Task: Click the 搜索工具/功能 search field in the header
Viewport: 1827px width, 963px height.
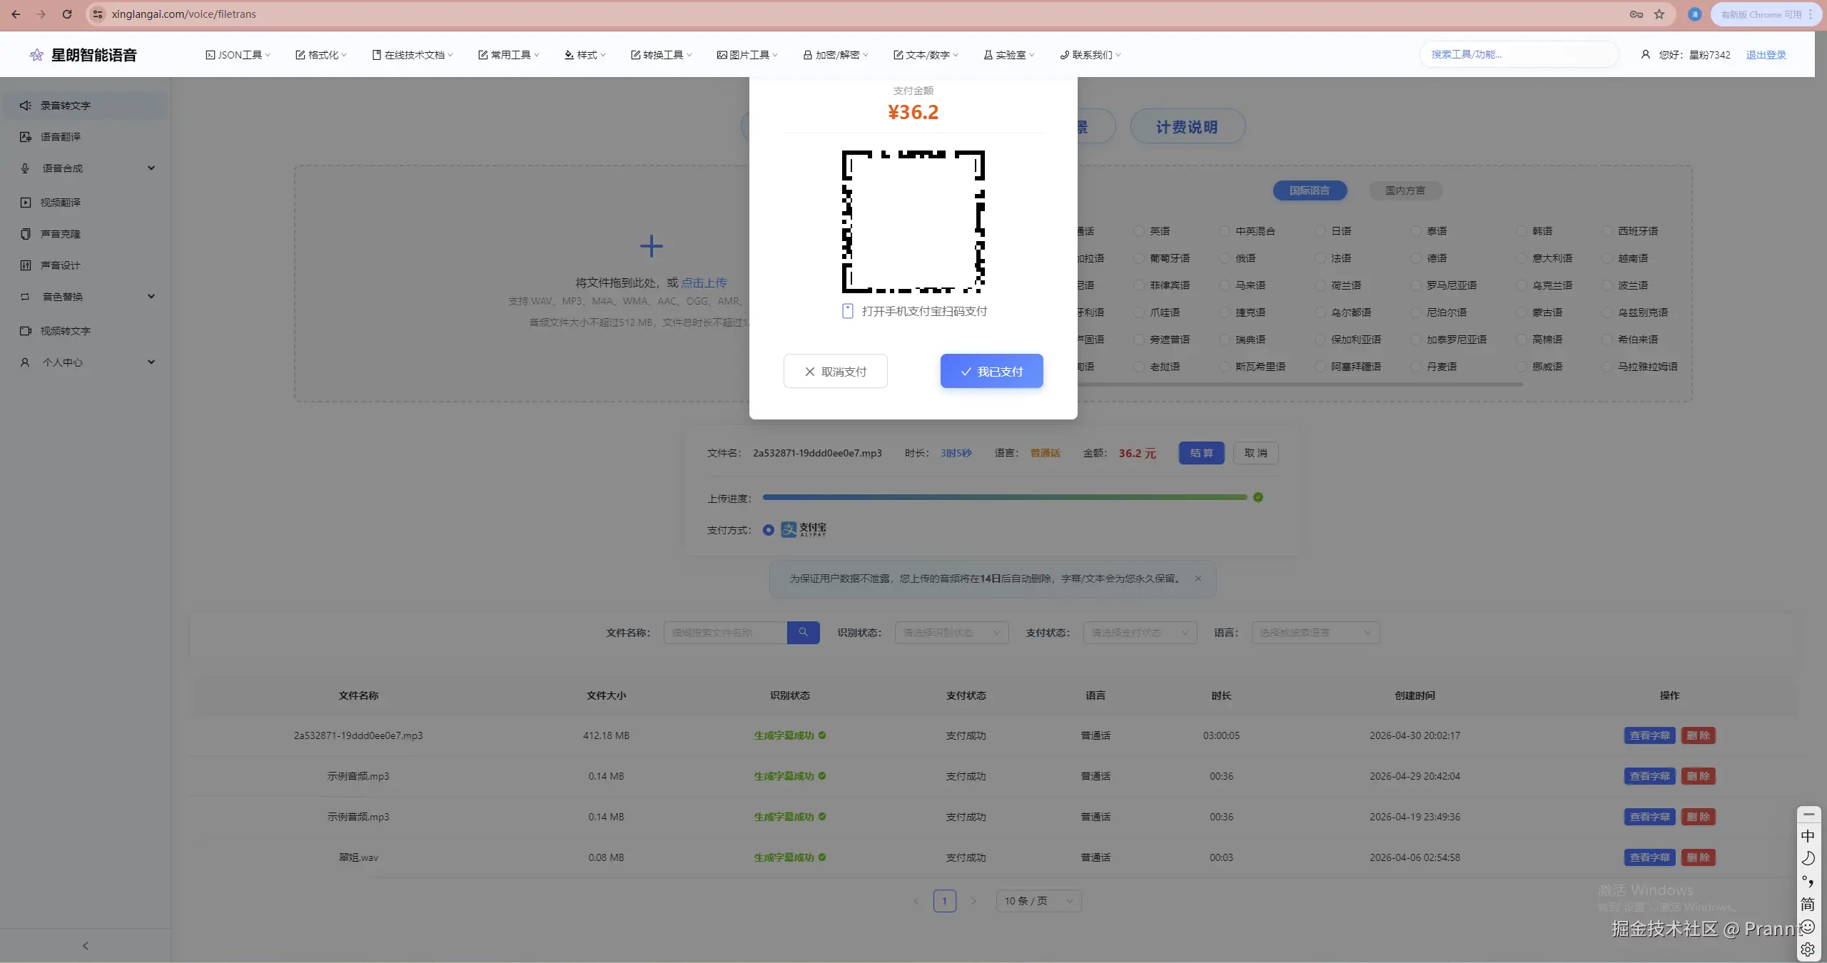Action: 1519,54
